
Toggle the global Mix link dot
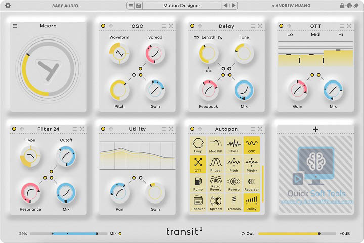tap(120, 234)
